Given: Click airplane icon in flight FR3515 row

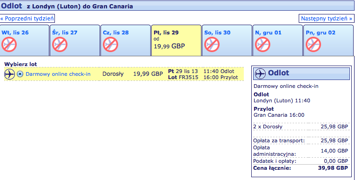Looking at the screenshot, I should pos(9,74).
